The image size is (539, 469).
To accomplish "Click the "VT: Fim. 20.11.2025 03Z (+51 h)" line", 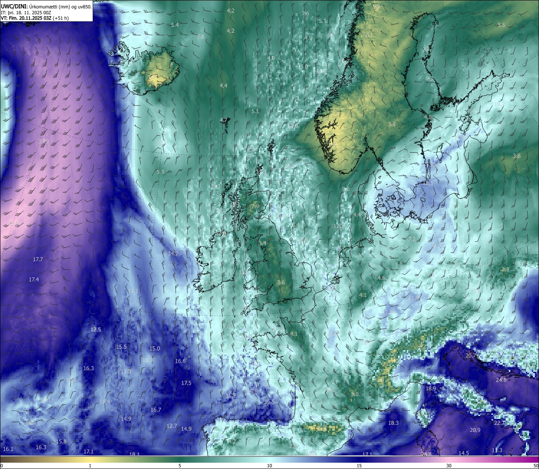I will pyautogui.click(x=35, y=18).
